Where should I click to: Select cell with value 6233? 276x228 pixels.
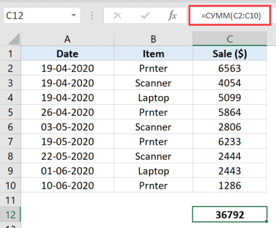(x=229, y=142)
